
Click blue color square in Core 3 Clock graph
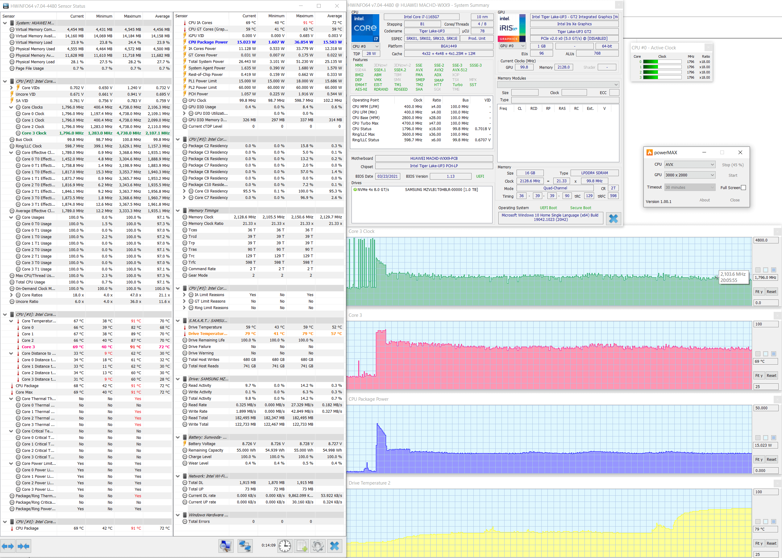point(773,270)
